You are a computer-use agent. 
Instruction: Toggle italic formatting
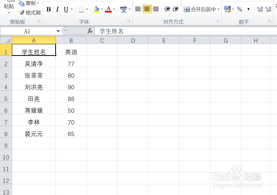(57, 9)
